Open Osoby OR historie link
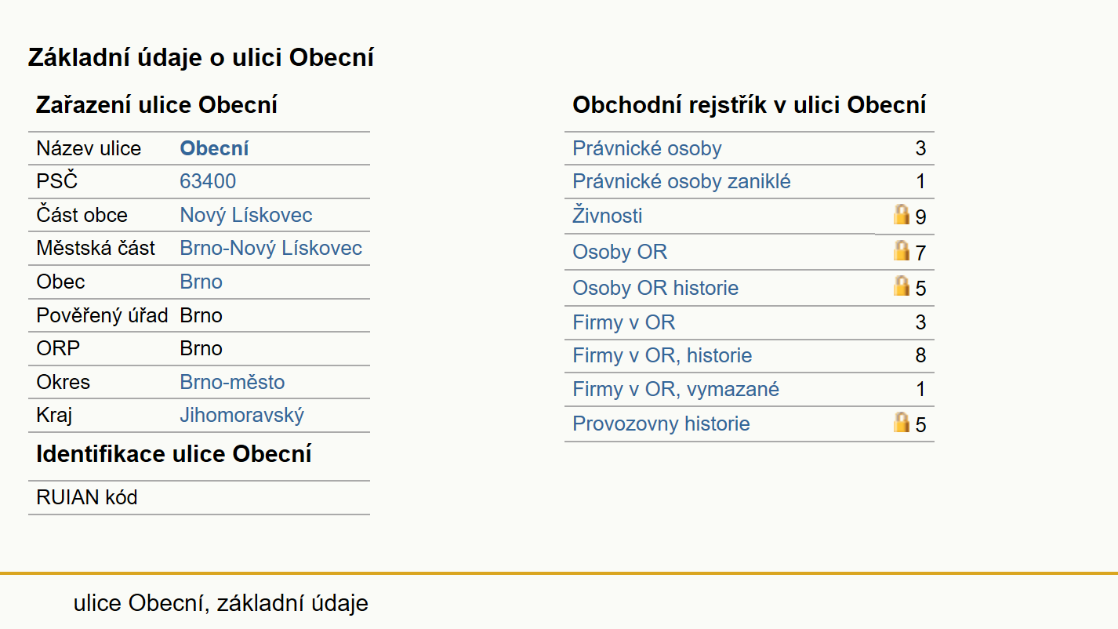Viewport: 1118px width, 629px height. (656, 289)
